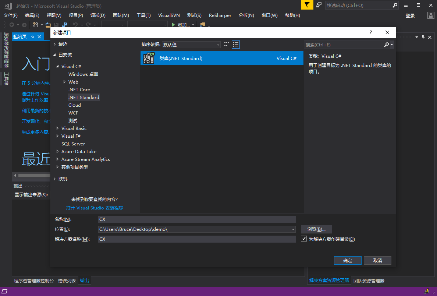Click the 解决方案名称 input field
The height and width of the screenshot is (296, 437).
point(197,239)
